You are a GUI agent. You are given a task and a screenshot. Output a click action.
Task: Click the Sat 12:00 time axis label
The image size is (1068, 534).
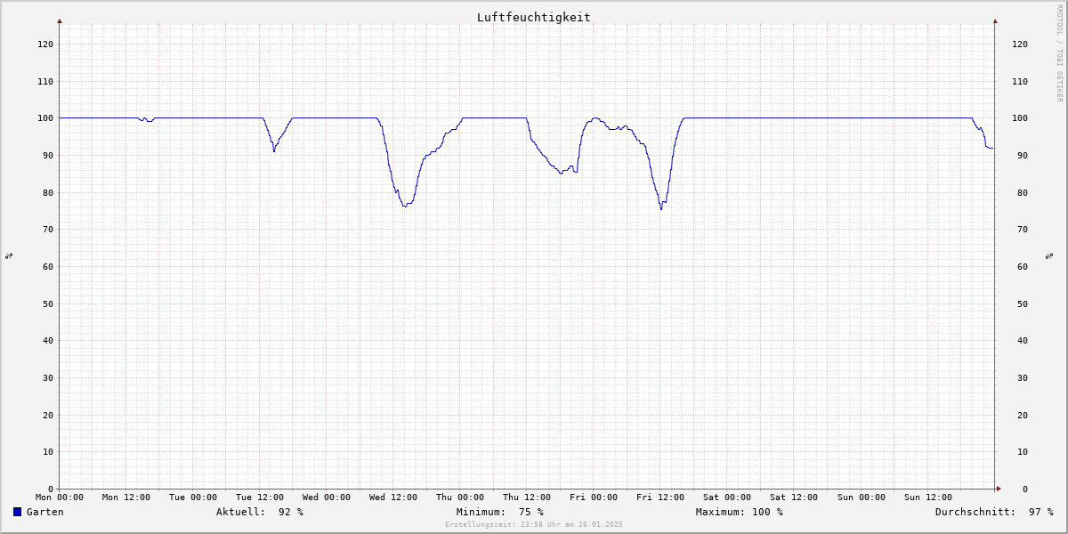coord(794,498)
